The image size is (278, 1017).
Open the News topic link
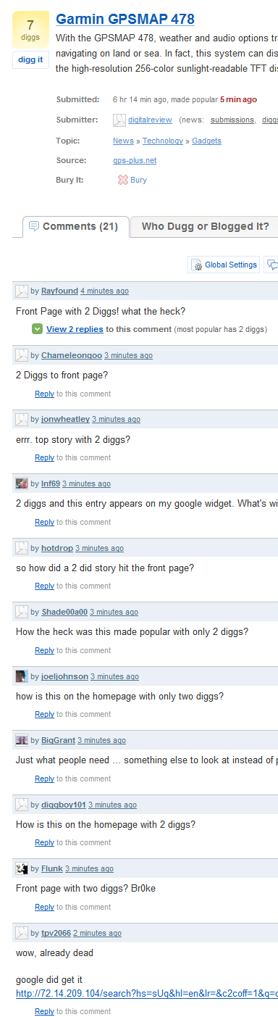[123, 141]
